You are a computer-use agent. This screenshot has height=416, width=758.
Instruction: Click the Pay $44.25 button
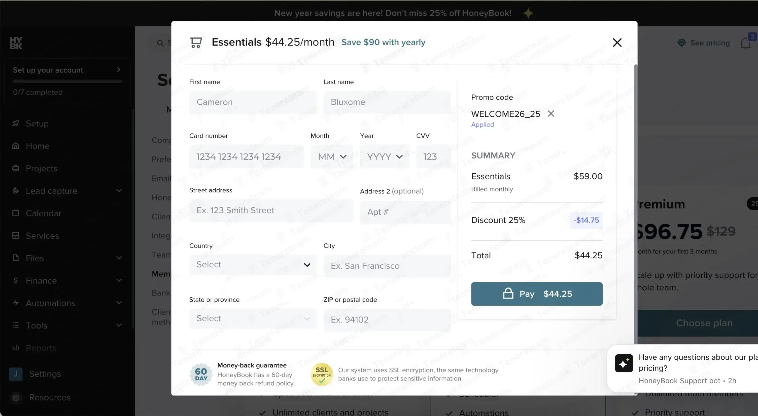(537, 294)
